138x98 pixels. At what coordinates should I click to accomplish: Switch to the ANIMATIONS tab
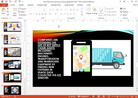click(56, 5)
